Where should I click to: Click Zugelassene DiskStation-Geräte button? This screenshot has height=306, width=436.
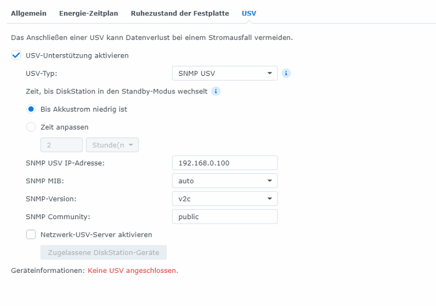[104, 252]
